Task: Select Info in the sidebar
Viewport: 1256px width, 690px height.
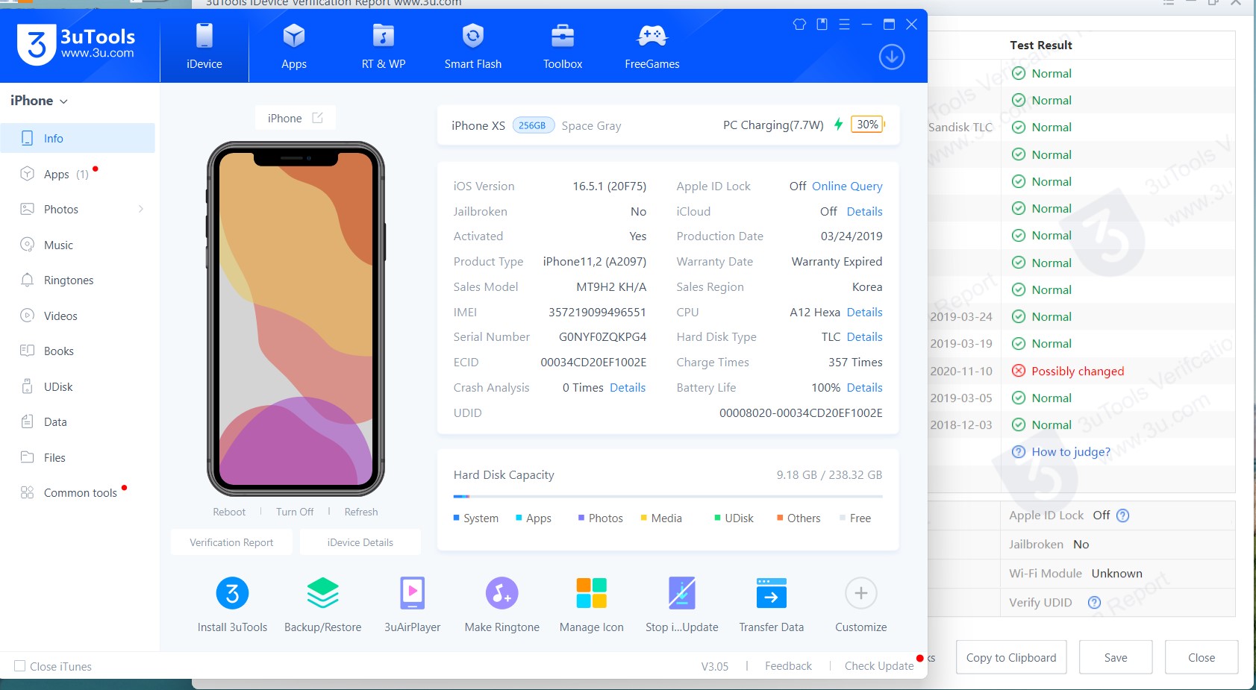Action: click(78, 138)
